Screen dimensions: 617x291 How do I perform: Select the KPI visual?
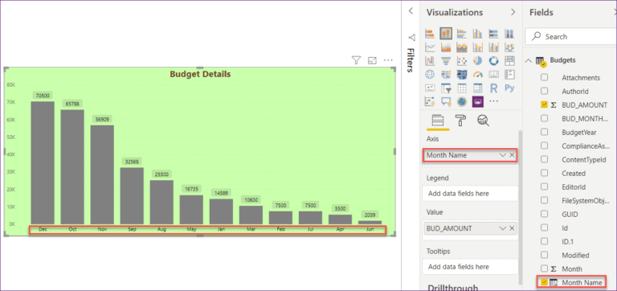[430, 88]
